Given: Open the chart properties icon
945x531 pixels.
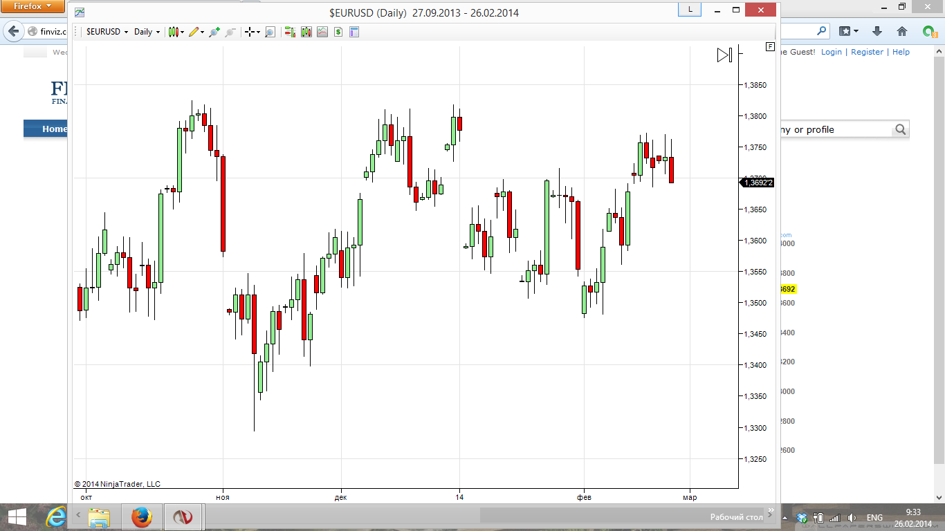Looking at the screenshot, I should pyautogui.click(x=354, y=32).
